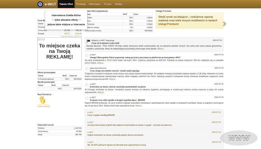261x149 pixels.
Task: Click the Wyniki przetargów heading
Action: (46, 82)
